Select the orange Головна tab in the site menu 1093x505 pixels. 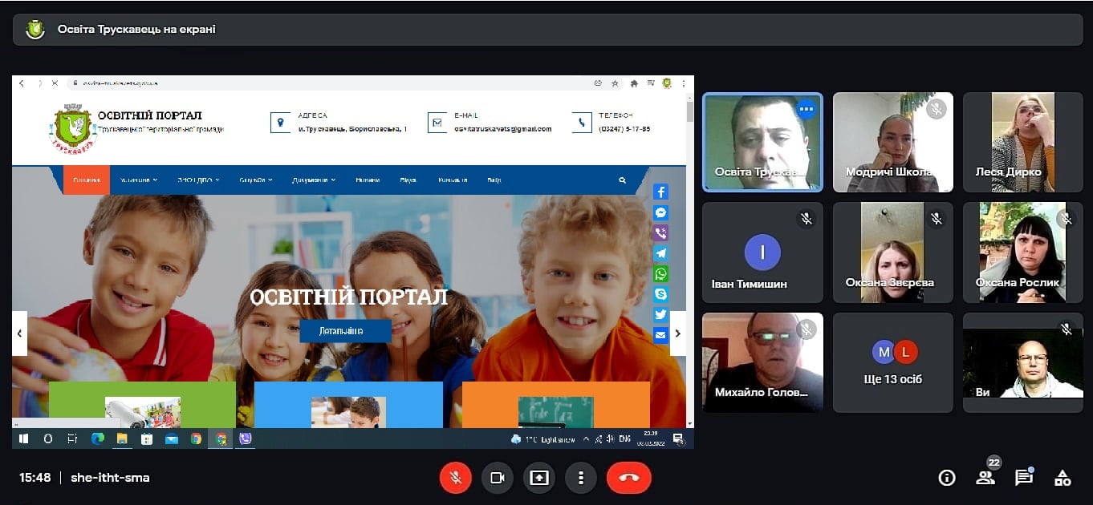tap(87, 180)
